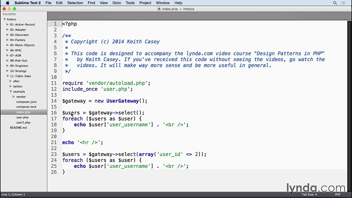Image resolution: width=352 pixels, height=198 pixels.
Task: Expand the 02-Adapter folder
Action: click(8, 30)
